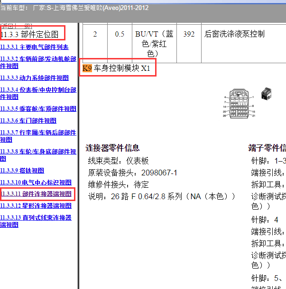286x289 pixels.
Task: Open link 11.3.3.3 动力系统部件视图
Action: [x=35, y=78]
